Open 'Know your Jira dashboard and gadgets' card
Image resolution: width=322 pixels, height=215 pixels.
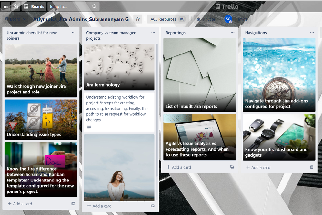click(x=279, y=137)
